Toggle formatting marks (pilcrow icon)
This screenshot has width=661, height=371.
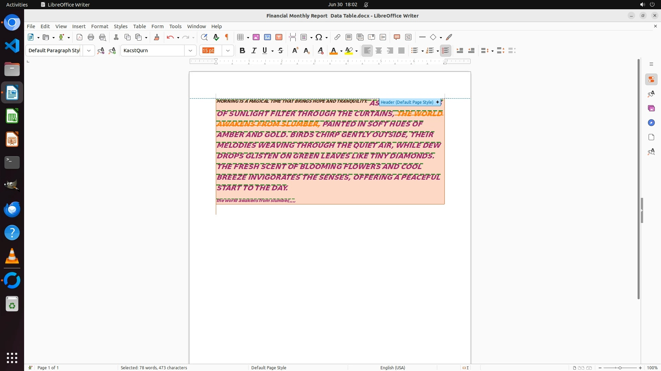(227, 37)
